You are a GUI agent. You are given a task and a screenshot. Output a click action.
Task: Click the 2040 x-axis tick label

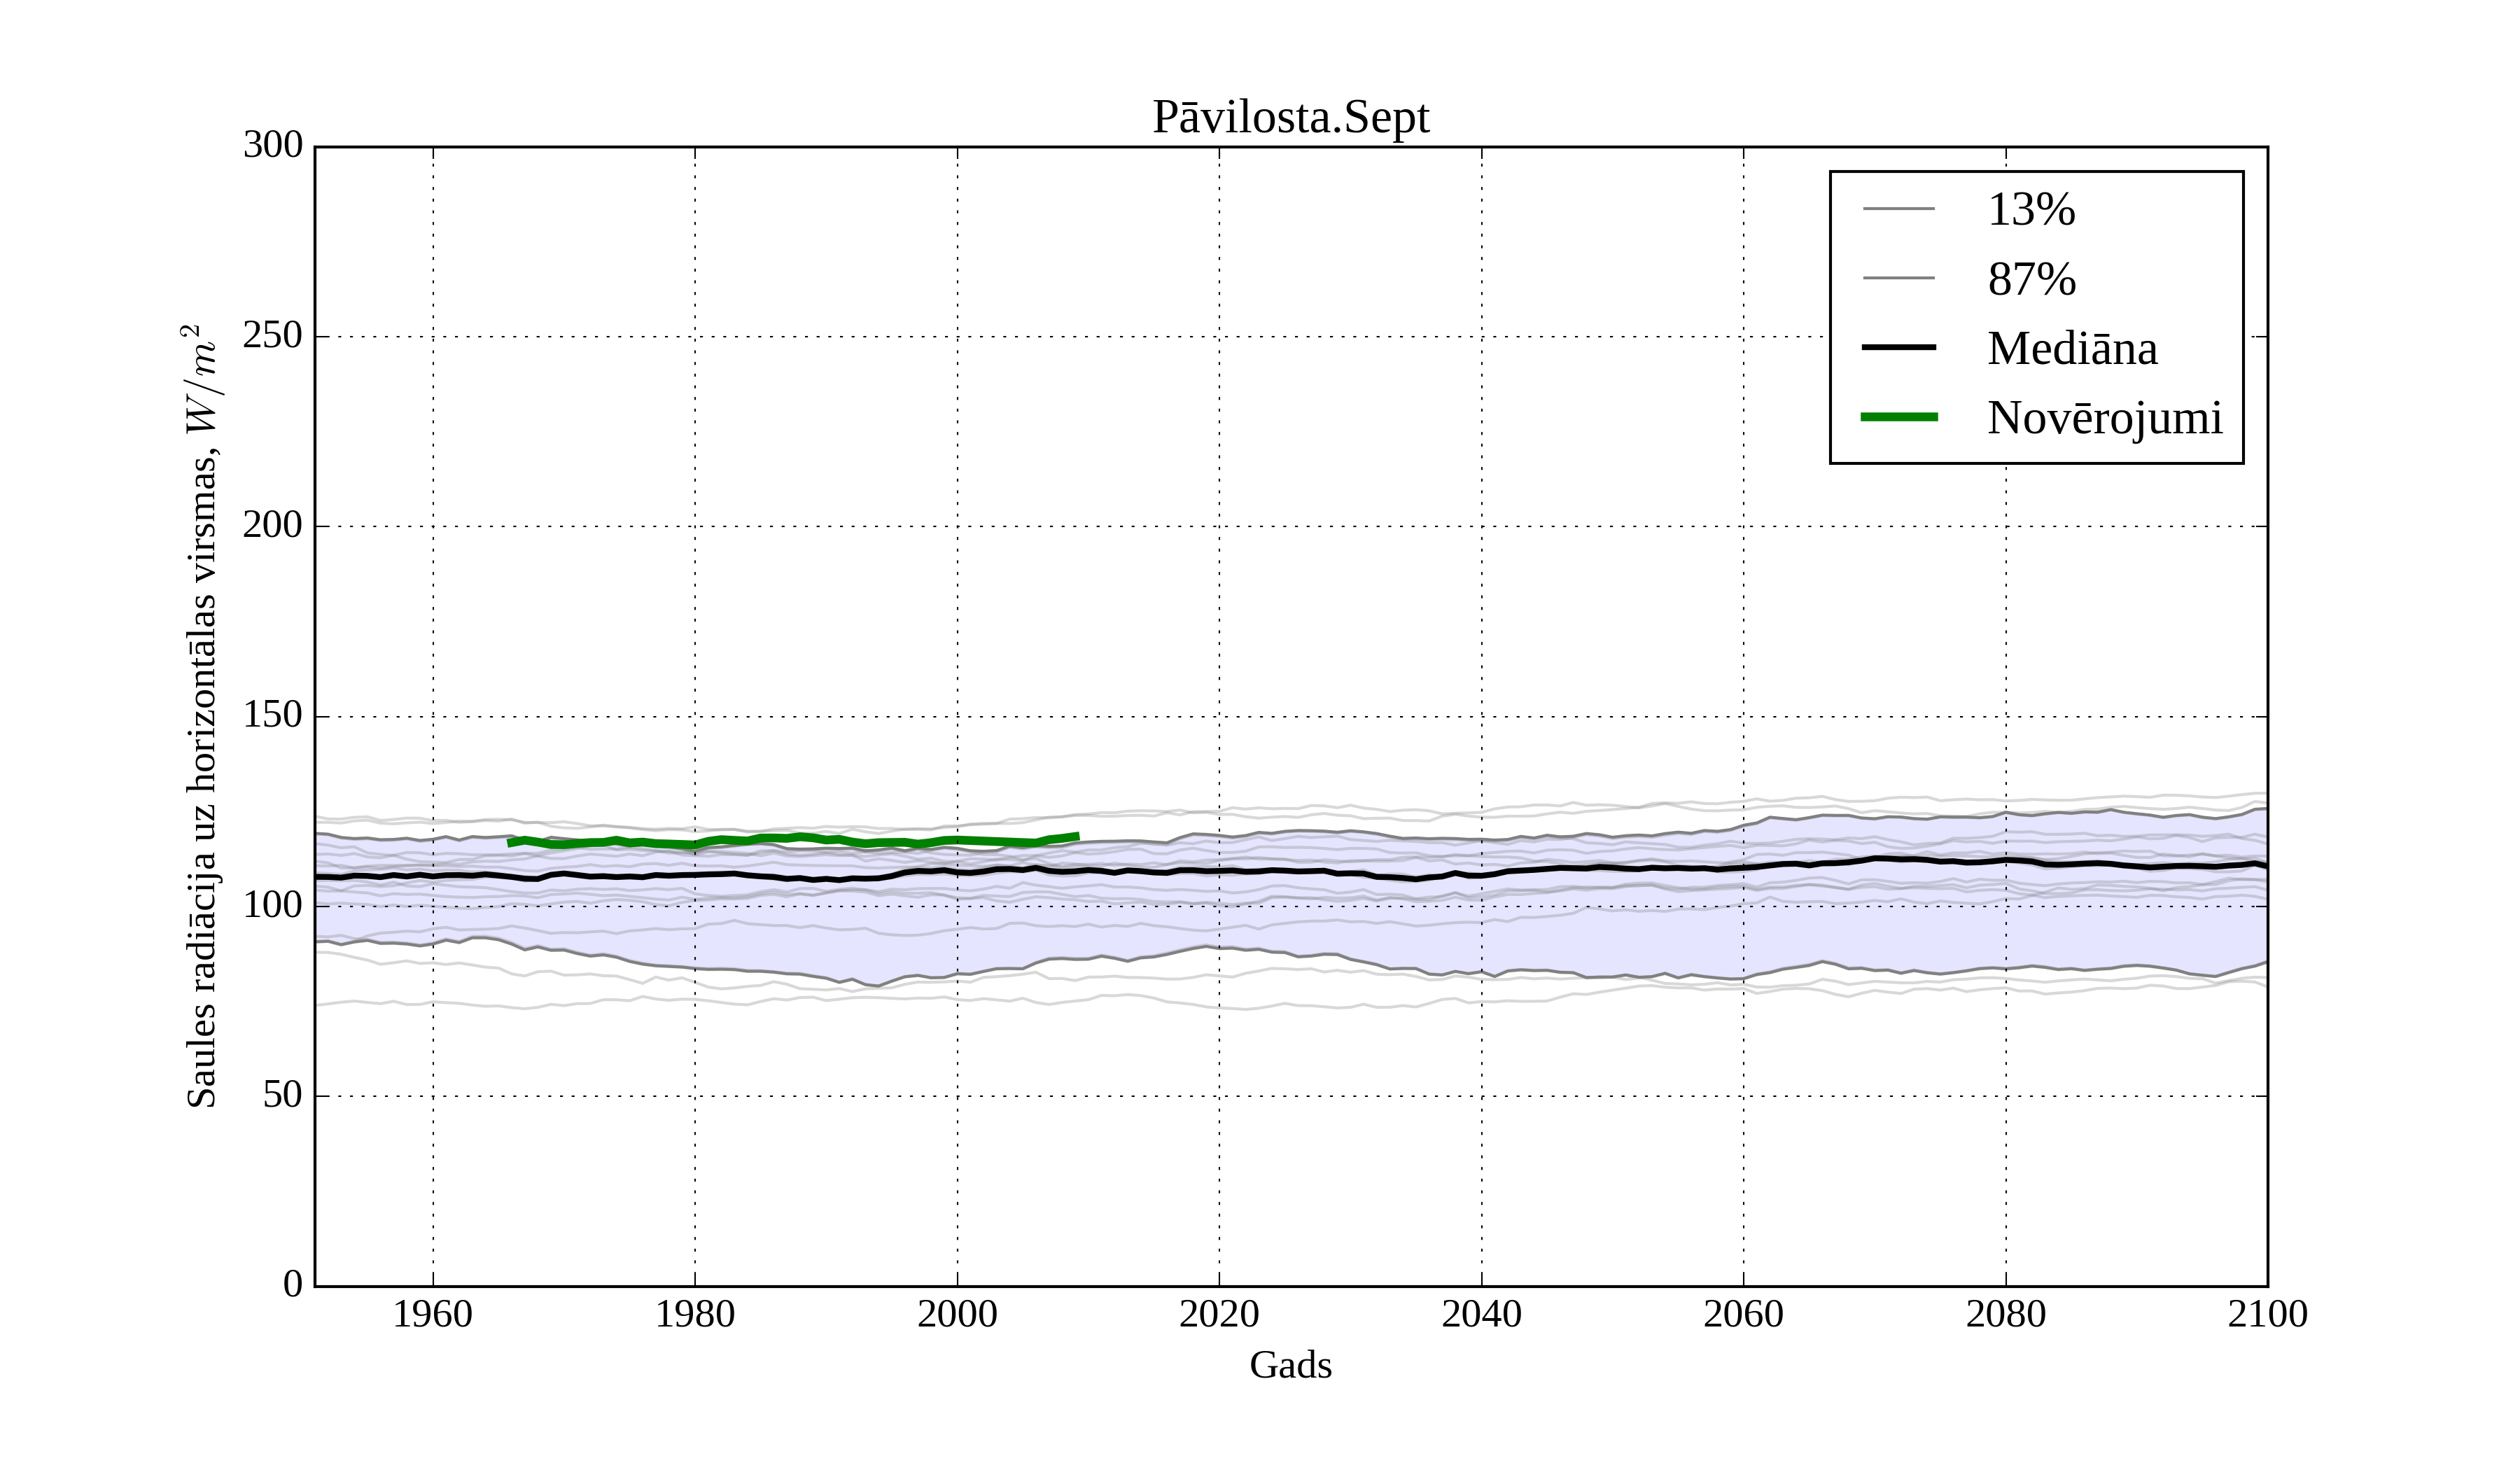click(x=1481, y=1314)
